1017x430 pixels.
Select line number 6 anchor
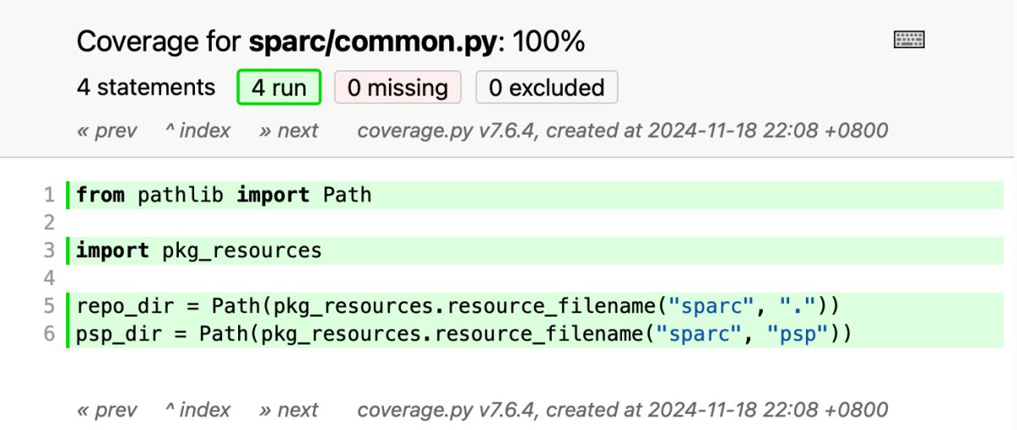click(49, 334)
